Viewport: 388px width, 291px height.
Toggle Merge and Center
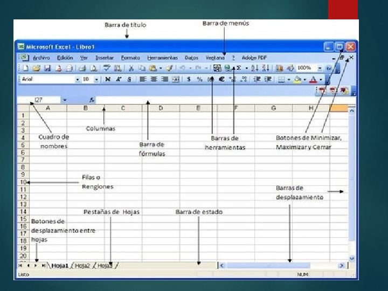(176, 79)
